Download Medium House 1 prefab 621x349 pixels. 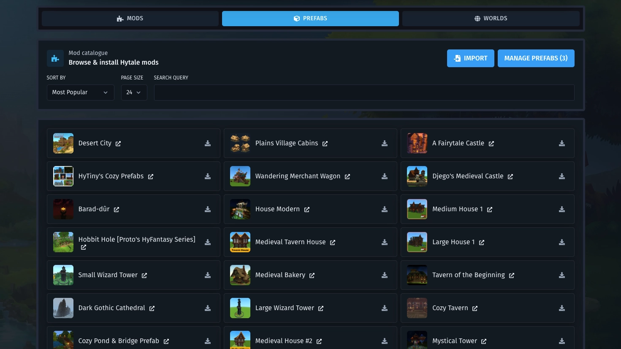(562, 210)
